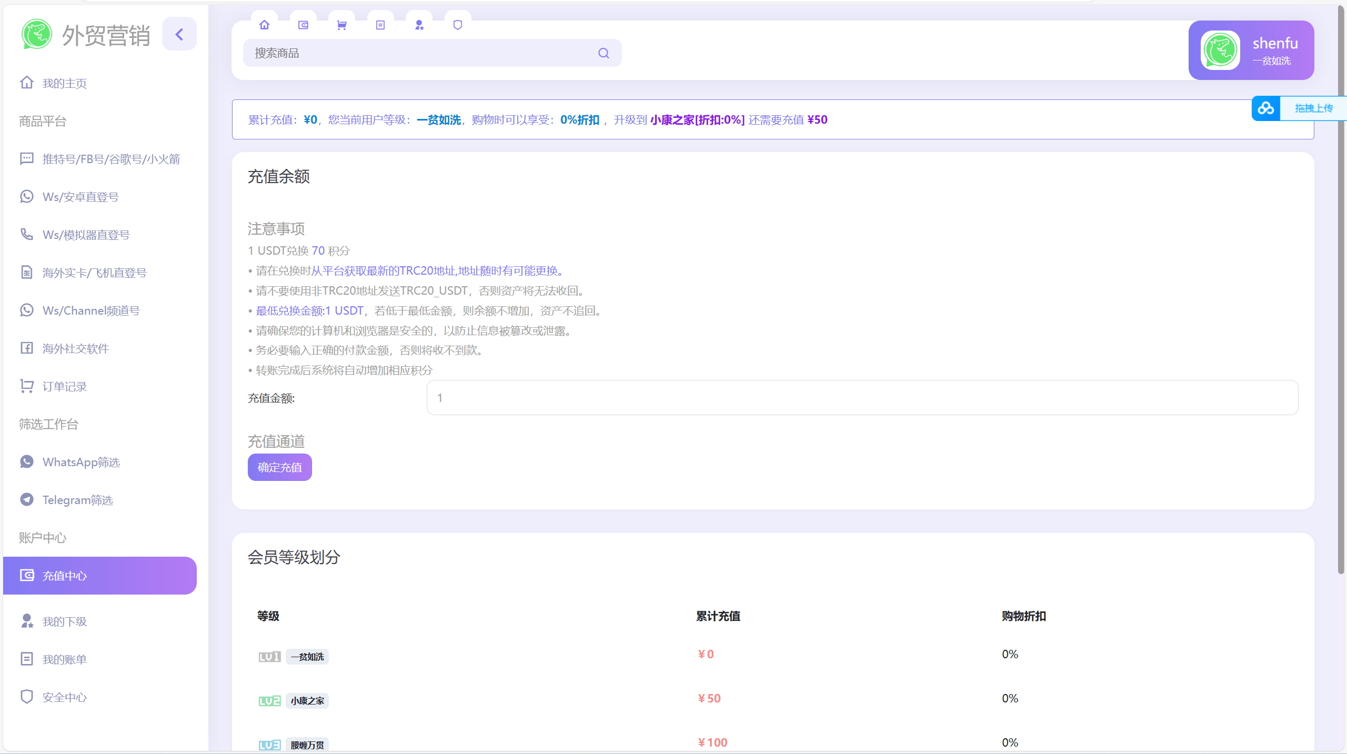This screenshot has width=1347, height=754.
Task: Click the cloud upload icon near 拖拽上传
Action: click(1266, 108)
